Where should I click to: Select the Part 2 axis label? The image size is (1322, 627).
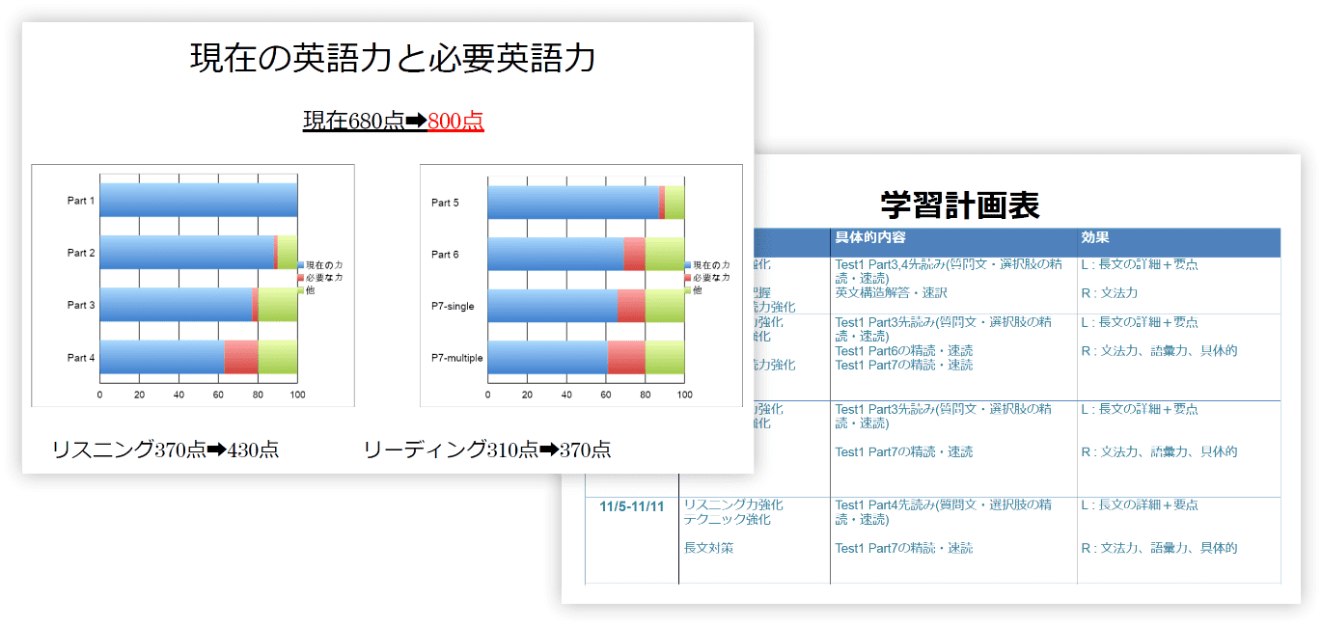click(x=81, y=253)
